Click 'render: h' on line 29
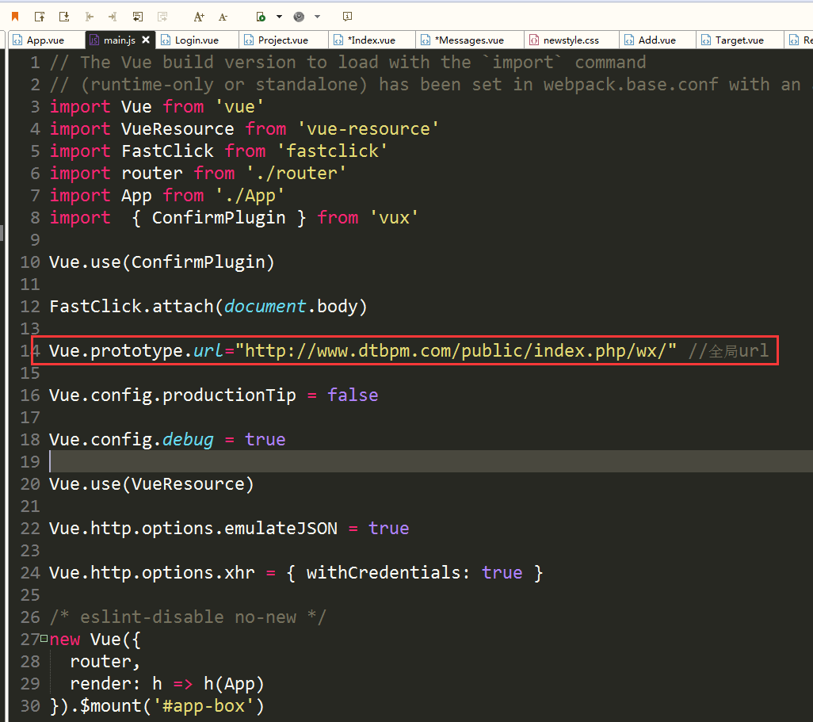The image size is (813, 722). pyautogui.click(x=116, y=684)
